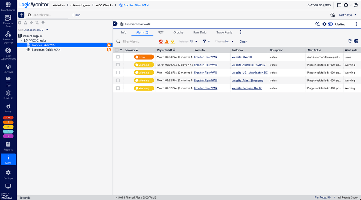Check the Australia - Sydney alert checkbox
Screen dimensions: 361x200
click(118, 65)
